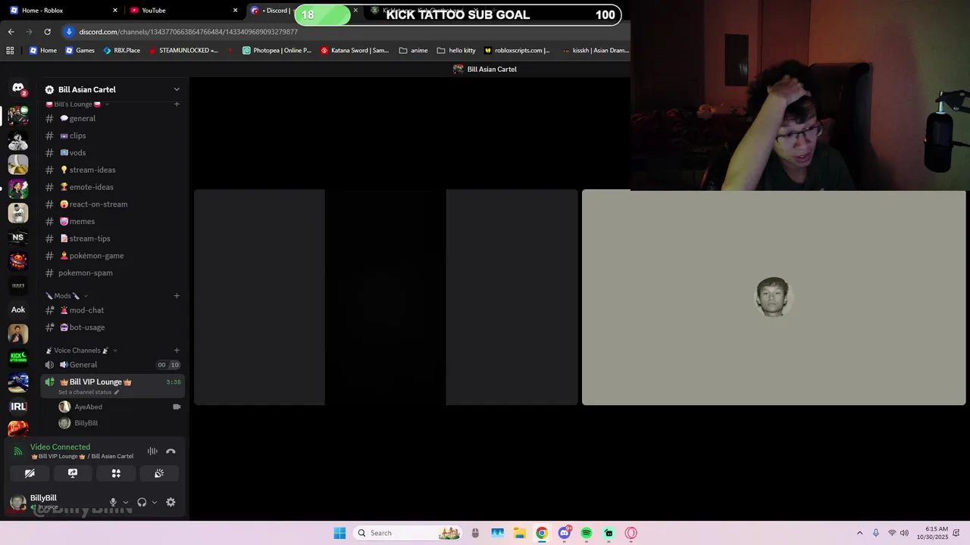Open Opera browser from taskbar

pos(630,533)
